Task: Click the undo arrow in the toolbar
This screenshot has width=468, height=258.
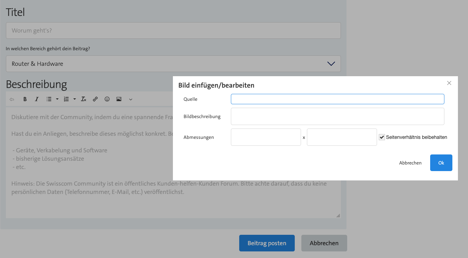Action: tap(12, 99)
